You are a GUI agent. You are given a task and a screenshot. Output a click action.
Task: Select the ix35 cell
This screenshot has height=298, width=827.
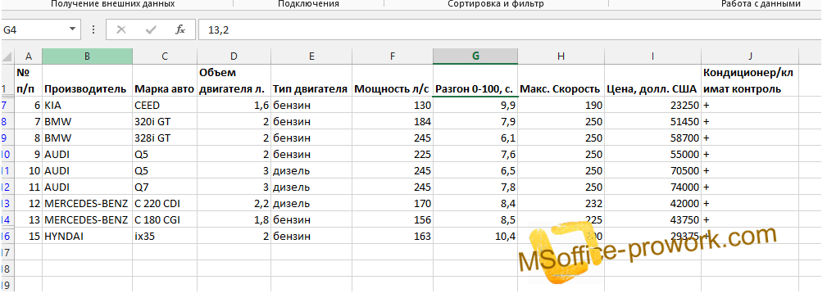[165, 237]
